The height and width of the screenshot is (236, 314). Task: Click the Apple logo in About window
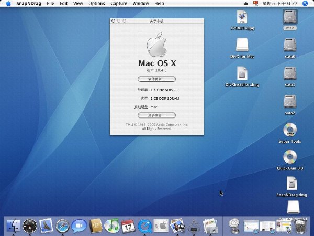pyautogui.click(x=157, y=45)
